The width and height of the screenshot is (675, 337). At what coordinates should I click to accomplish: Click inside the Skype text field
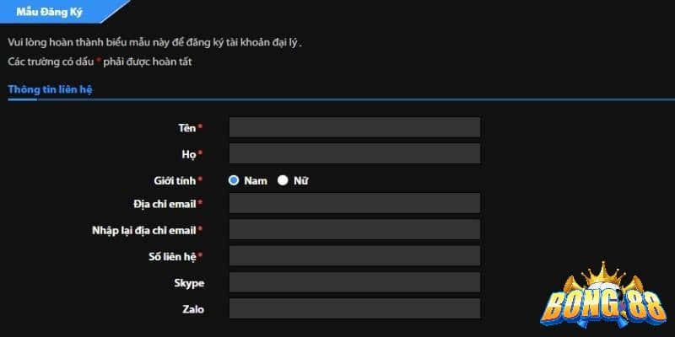354,282
